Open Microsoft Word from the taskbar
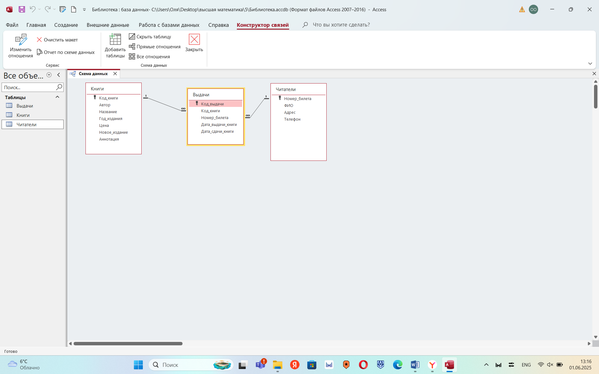 pos(415,365)
